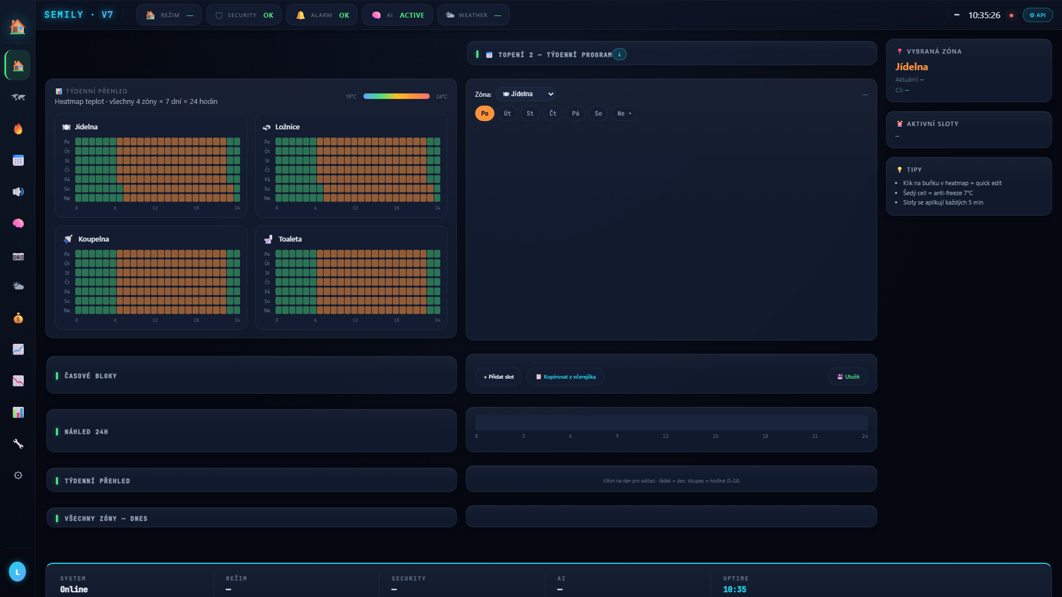Click the Online system status text
Image resolution: width=1062 pixels, height=597 pixels.
[74, 589]
